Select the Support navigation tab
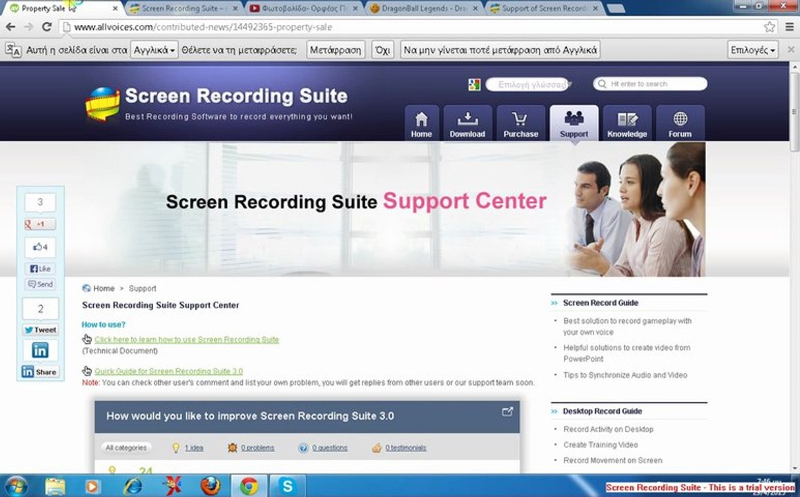This screenshot has width=800, height=497. click(574, 123)
